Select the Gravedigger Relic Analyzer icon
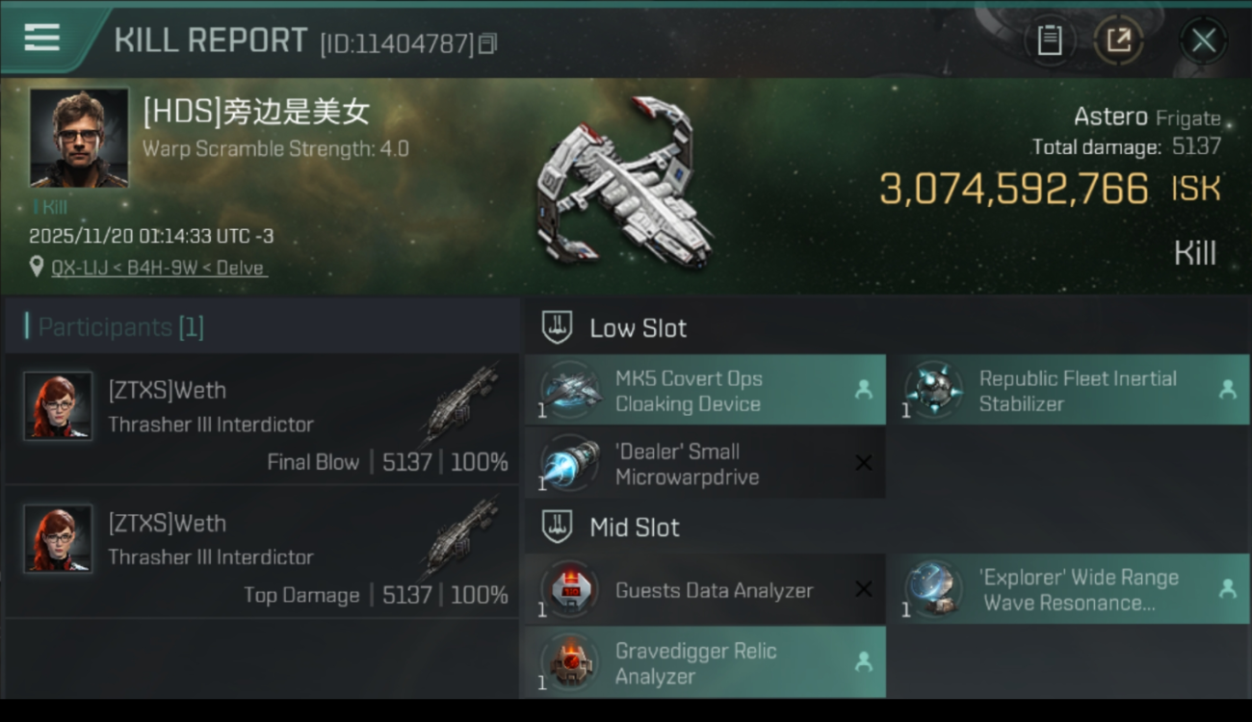 tap(570, 662)
